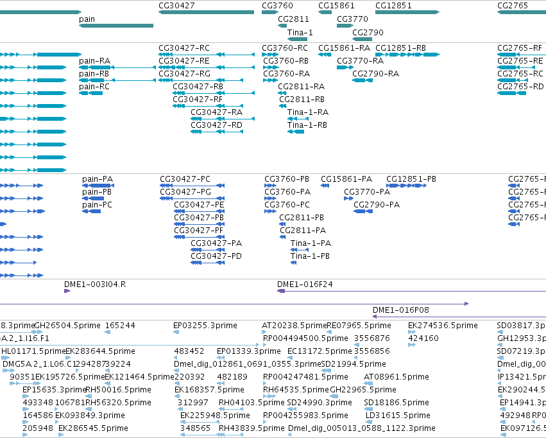The image size is (546, 438).
Task: Select the pain gene label
Action: [x=87, y=19]
